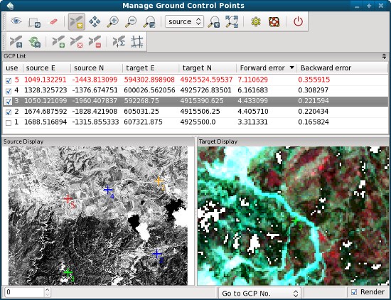Image resolution: width=391 pixels, height=300 pixels.
Task: Sort by Forward error column arrow
Action: coord(291,68)
